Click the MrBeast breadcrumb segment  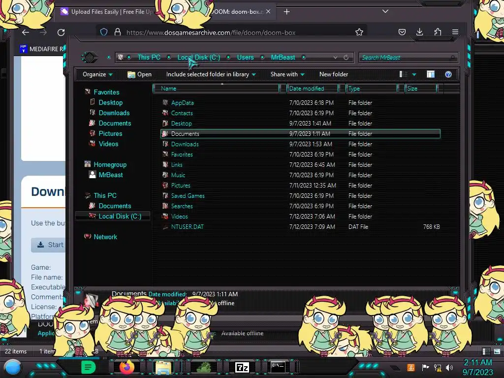pyautogui.click(x=283, y=57)
